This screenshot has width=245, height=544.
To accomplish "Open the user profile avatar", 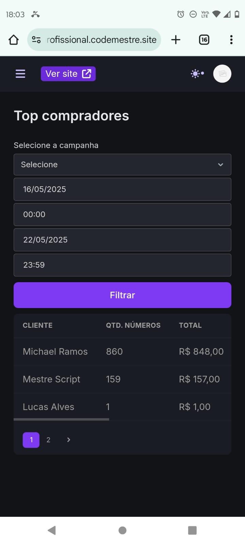I will 222,74.
